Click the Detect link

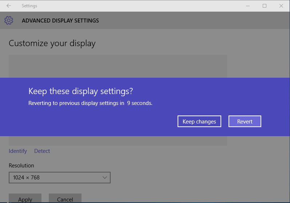42,151
